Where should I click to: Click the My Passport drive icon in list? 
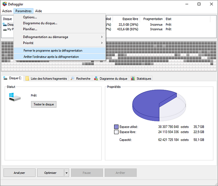coord(5,29)
